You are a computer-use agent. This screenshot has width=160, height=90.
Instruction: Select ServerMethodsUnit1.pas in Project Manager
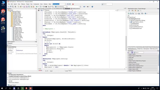coord(137,27)
